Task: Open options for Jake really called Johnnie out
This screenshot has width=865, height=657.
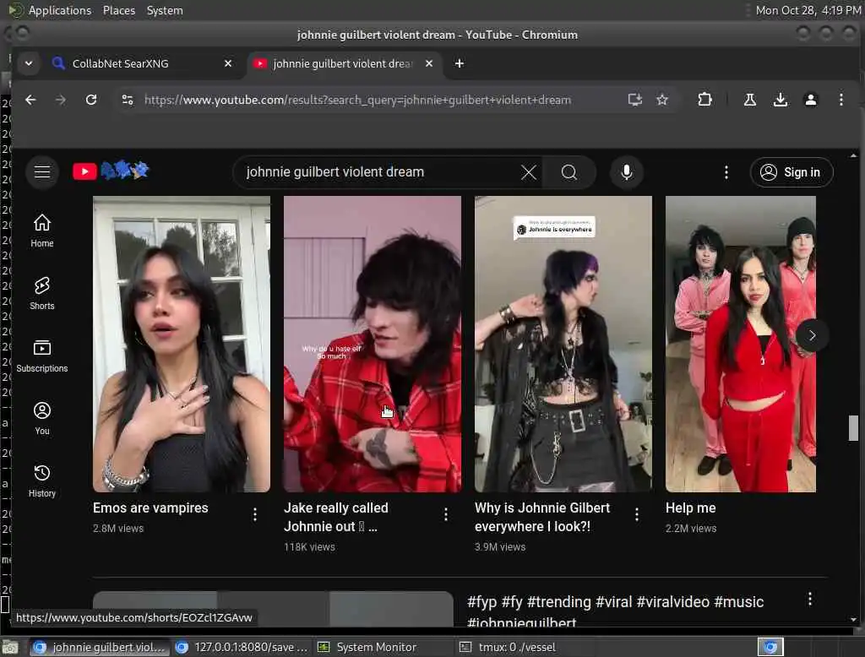Action: point(446,514)
